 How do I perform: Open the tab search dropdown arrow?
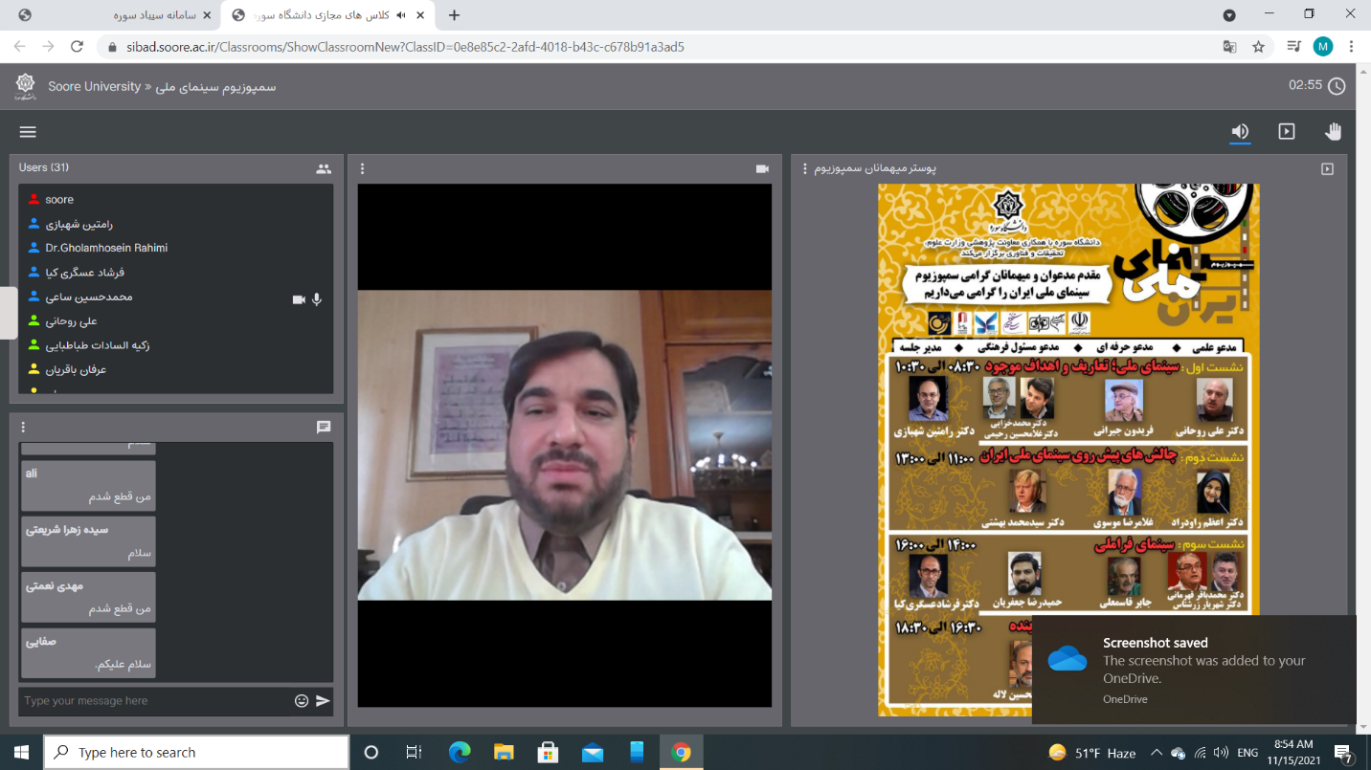(1229, 15)
